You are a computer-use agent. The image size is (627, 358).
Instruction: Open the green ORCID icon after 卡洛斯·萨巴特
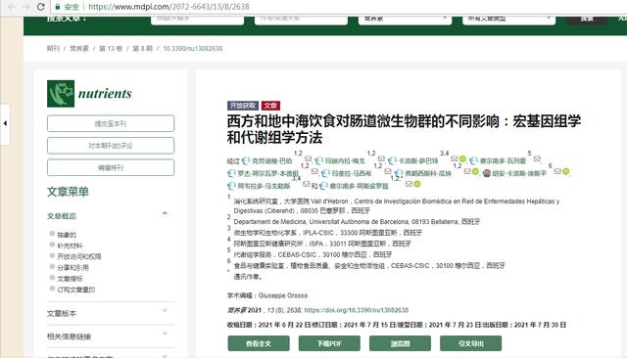(x=462, y=158)
